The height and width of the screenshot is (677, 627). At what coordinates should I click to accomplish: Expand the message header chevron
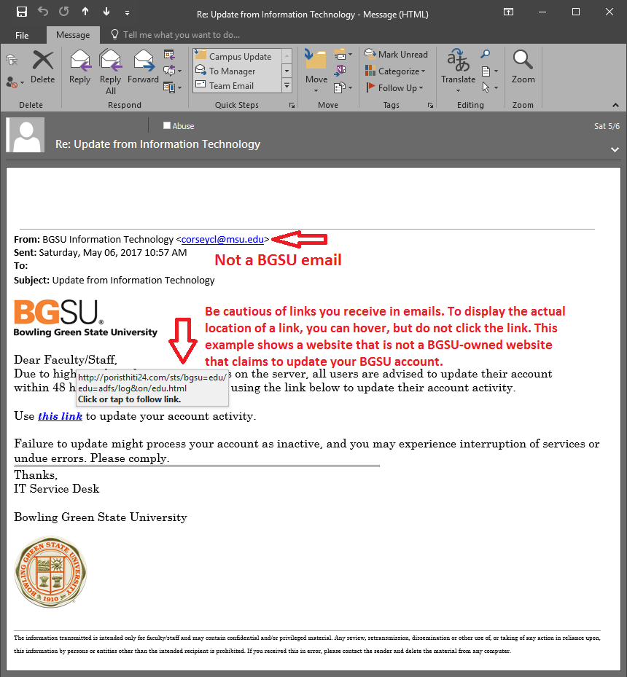(x=615, y=149)
